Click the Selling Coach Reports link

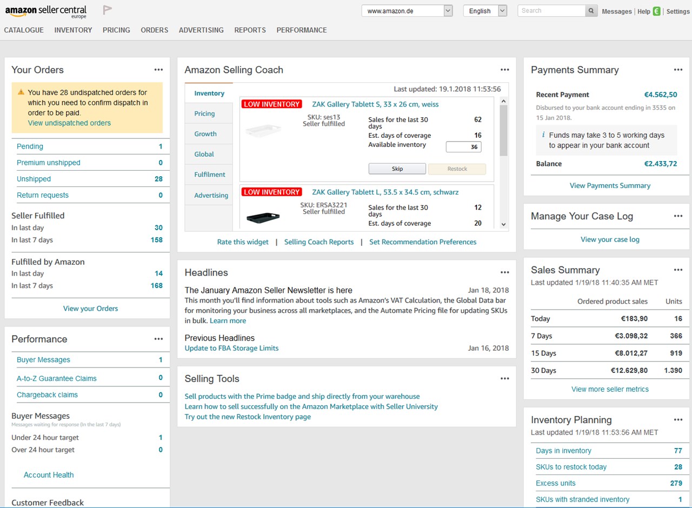[319, 242]
